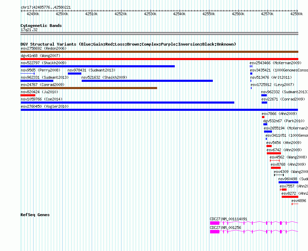Click the esv2758692 (Redon2006) brown variant bar

coord(159,52)
